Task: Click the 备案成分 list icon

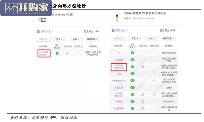Action: [113, 30]
